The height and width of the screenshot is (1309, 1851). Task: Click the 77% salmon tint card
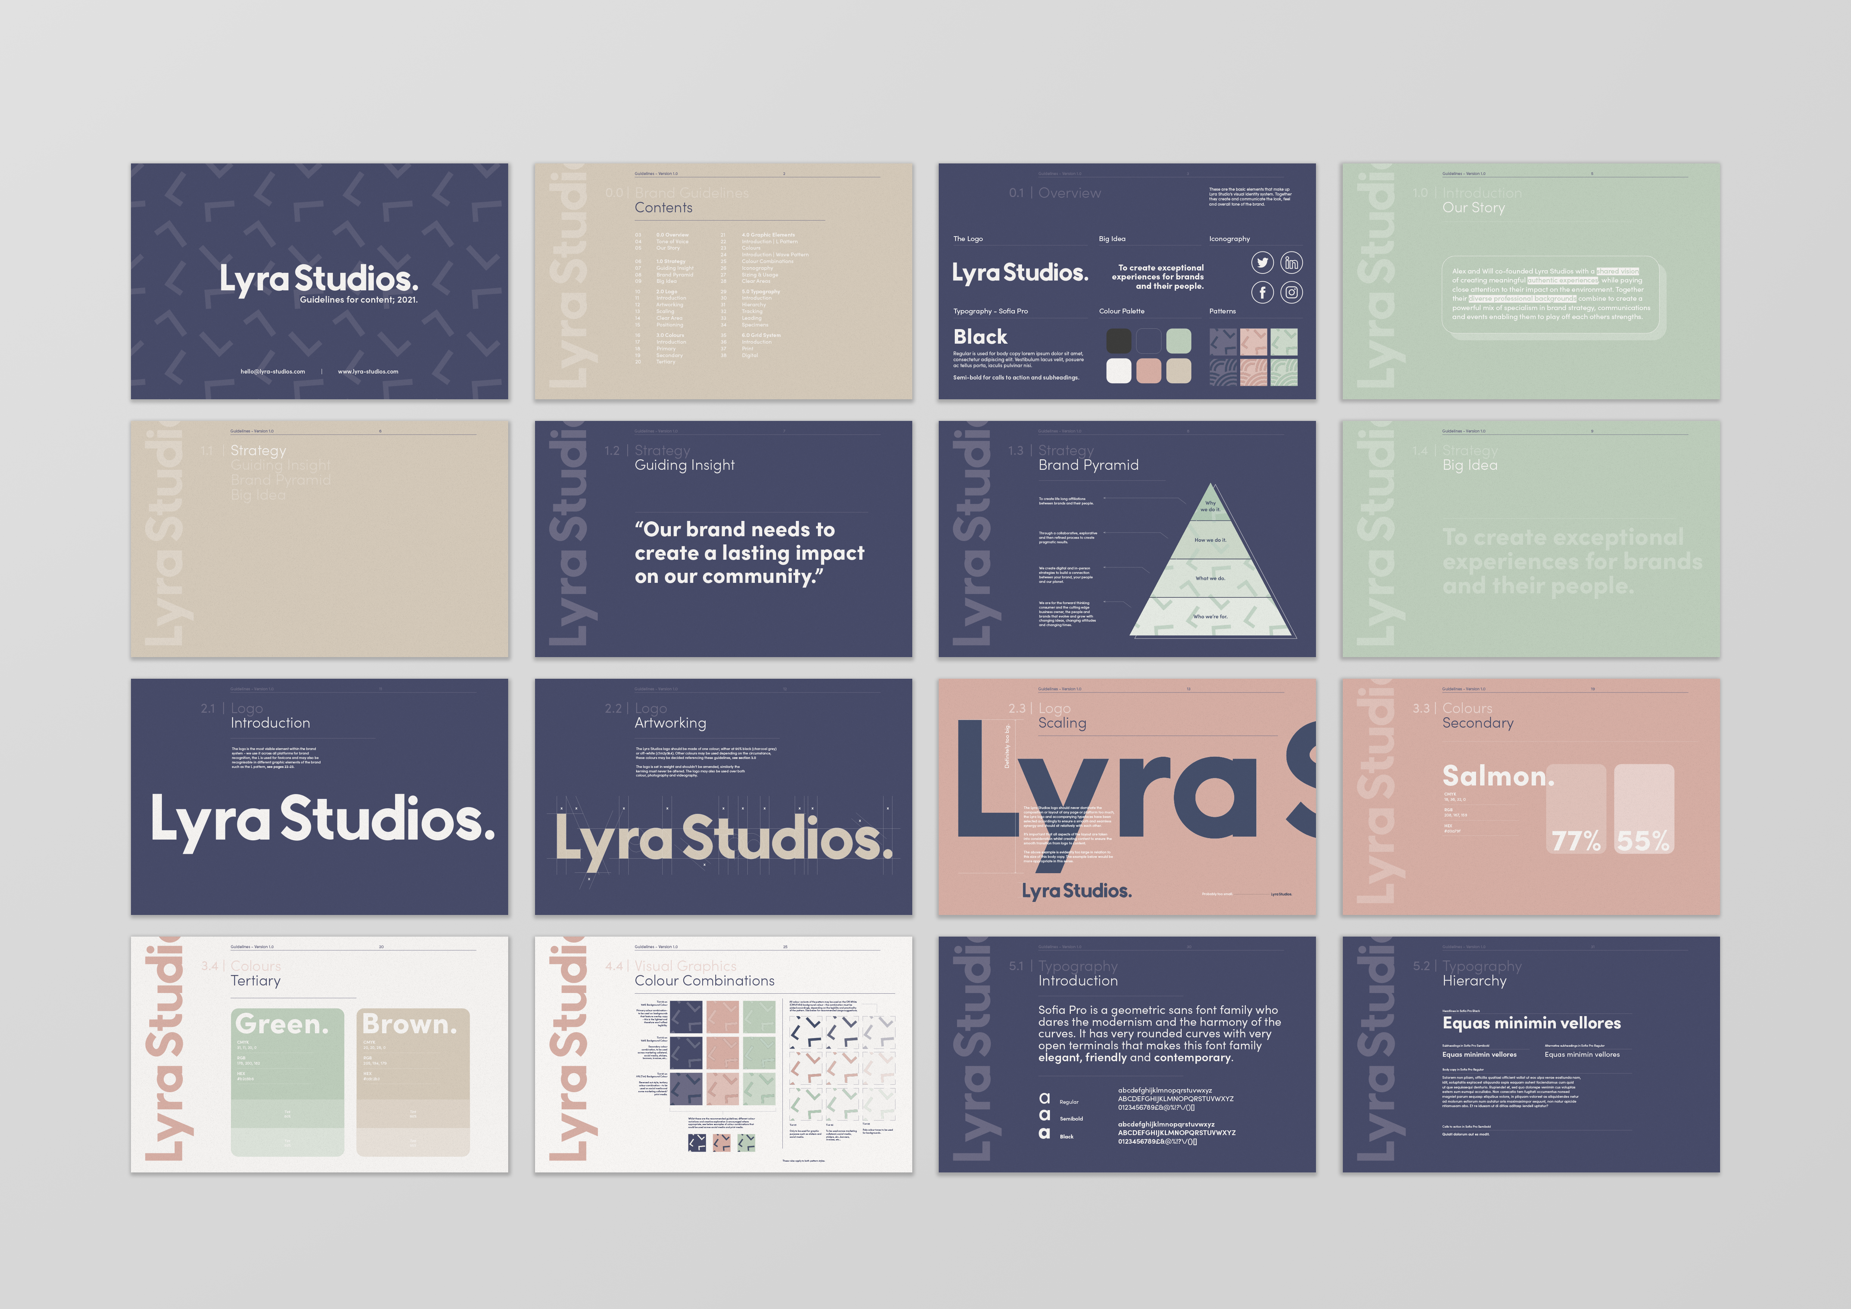click(1576, 809)
